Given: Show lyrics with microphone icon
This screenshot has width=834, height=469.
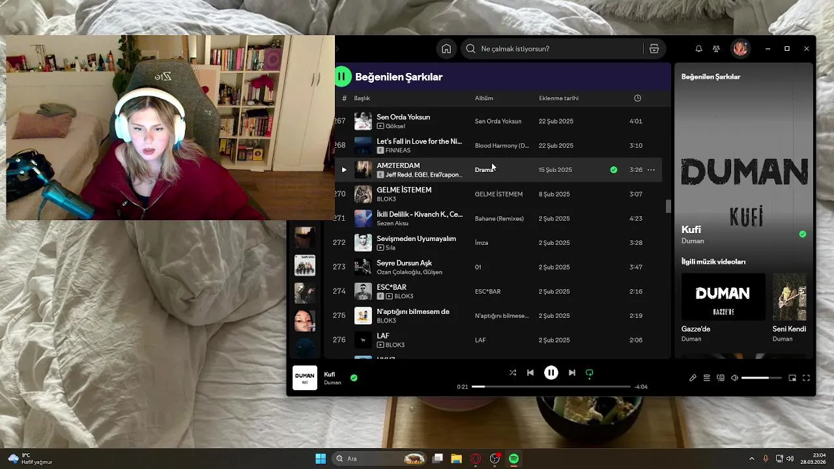Looking at the screenshot, I should (x=693, y=378).
